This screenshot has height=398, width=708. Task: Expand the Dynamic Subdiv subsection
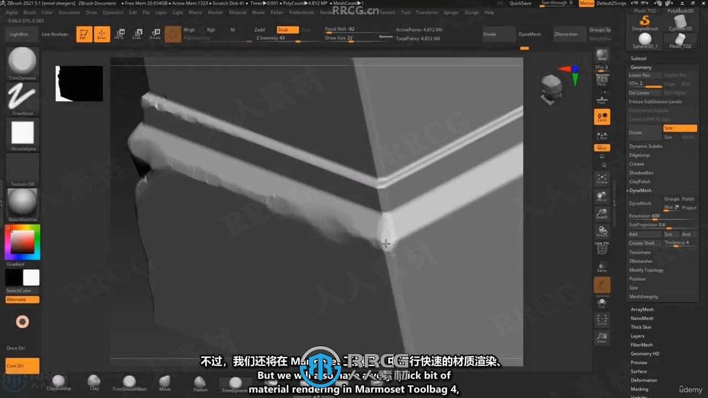(x=645, y=146)
